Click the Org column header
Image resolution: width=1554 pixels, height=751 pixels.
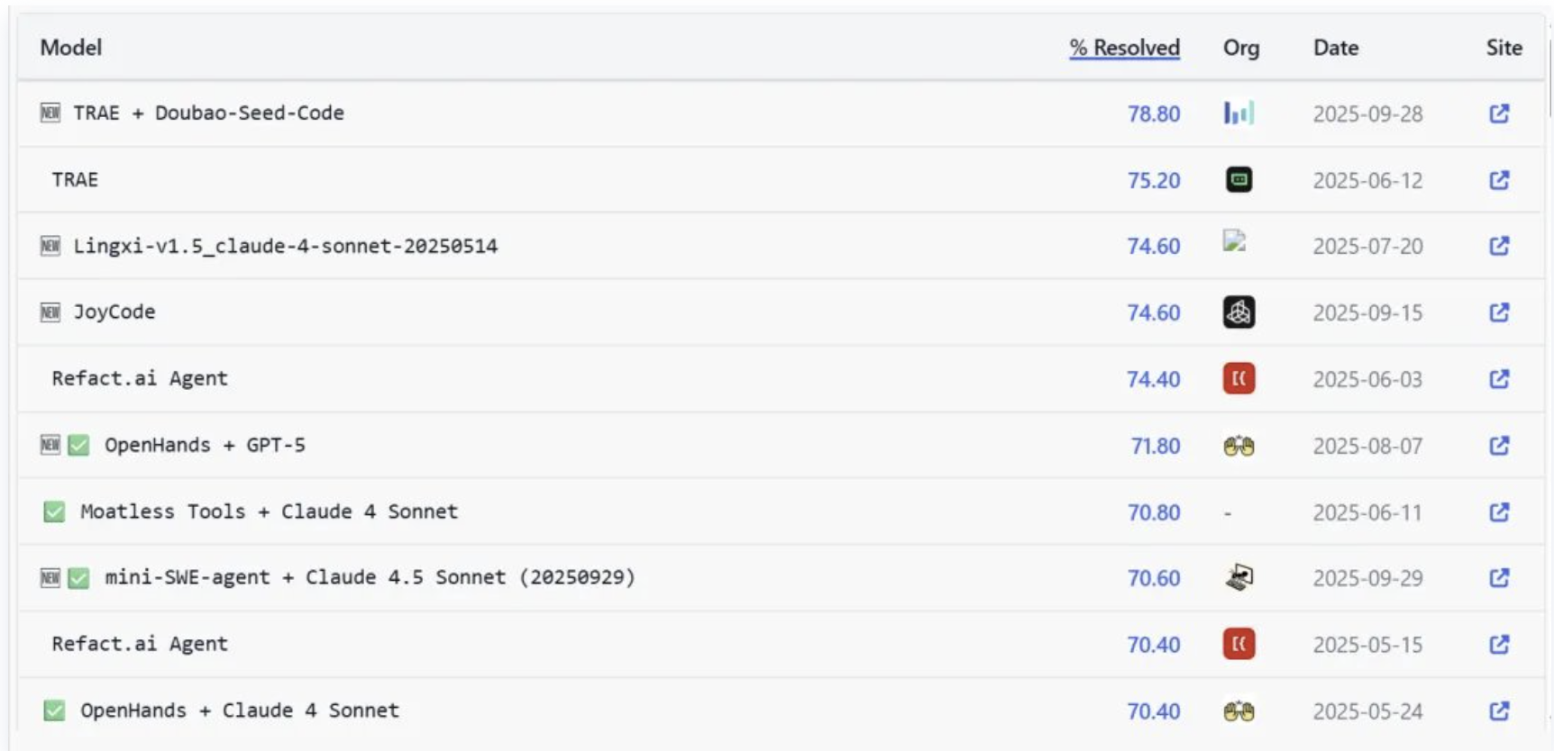[x=1240, y=48]
